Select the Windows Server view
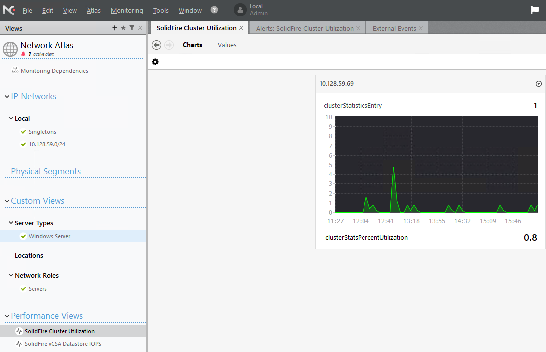The width and height of the screenshot is (546, 352). click(49, 236)
